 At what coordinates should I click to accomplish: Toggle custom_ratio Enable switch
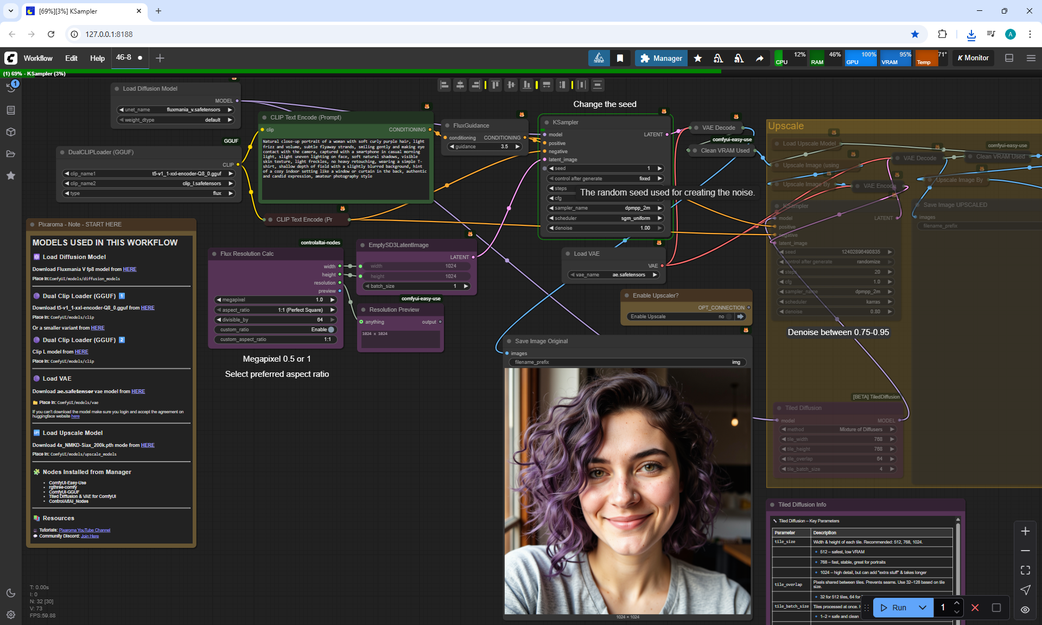click(x=331, y=330)
